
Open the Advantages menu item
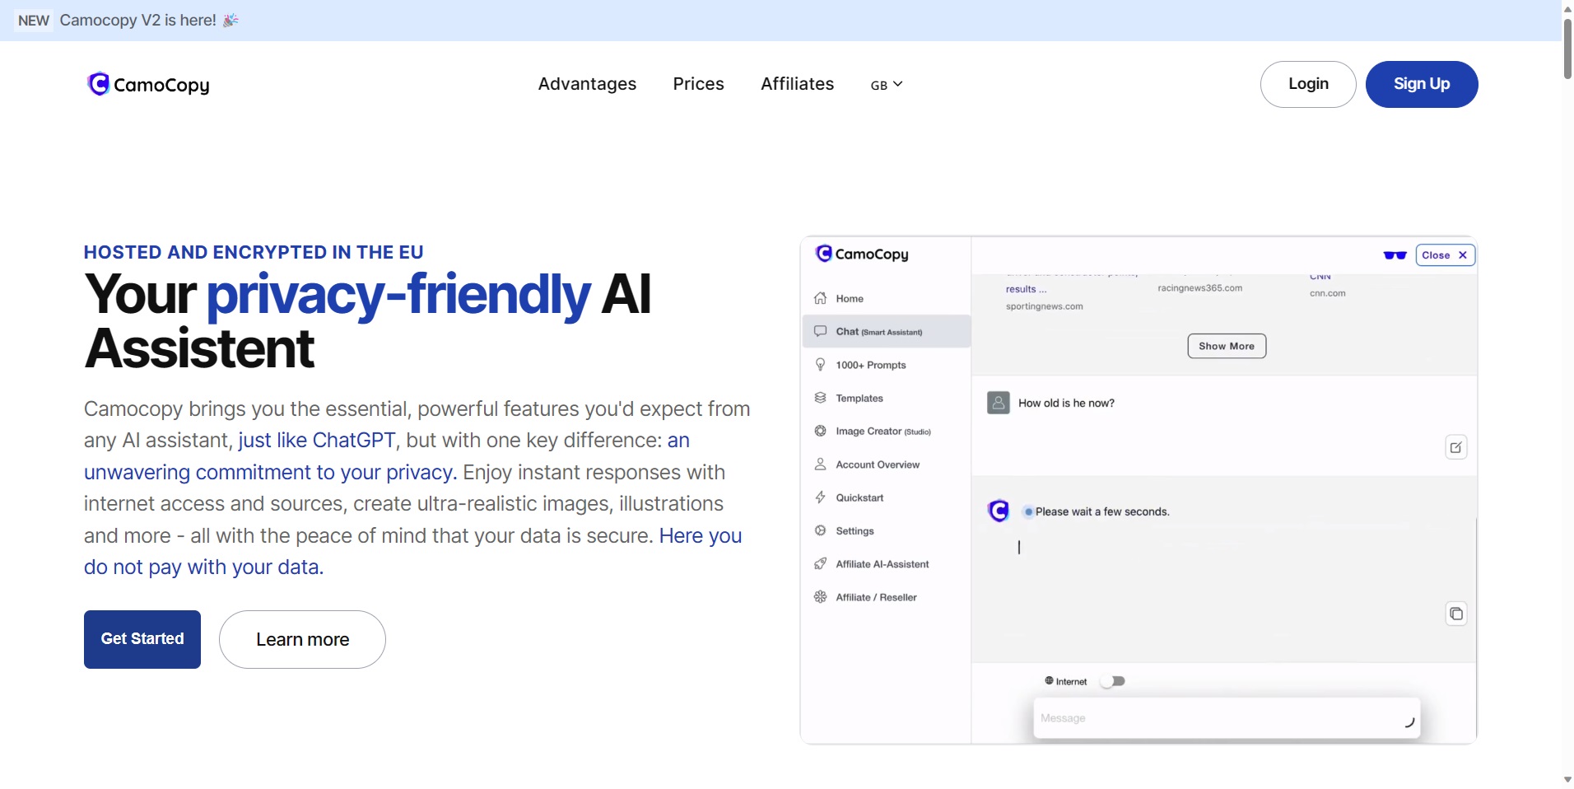pos(587,84)
